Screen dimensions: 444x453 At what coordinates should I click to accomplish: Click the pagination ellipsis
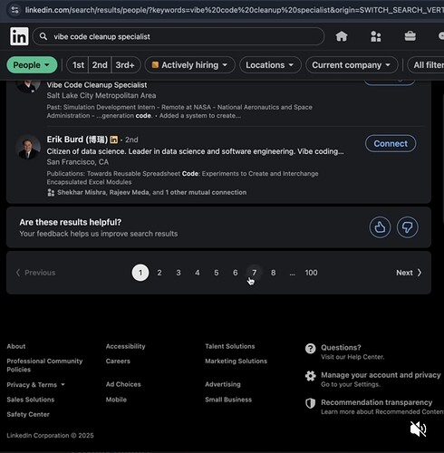[x=292, y=274]
